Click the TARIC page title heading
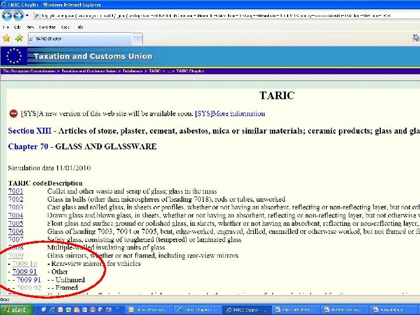The width and height of the screenshot is (420, 315). pos(277,95)
